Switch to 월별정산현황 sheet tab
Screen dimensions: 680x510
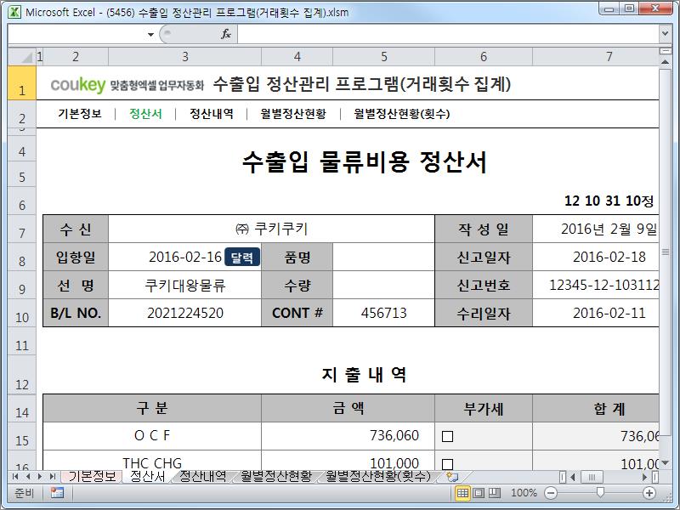276,476
